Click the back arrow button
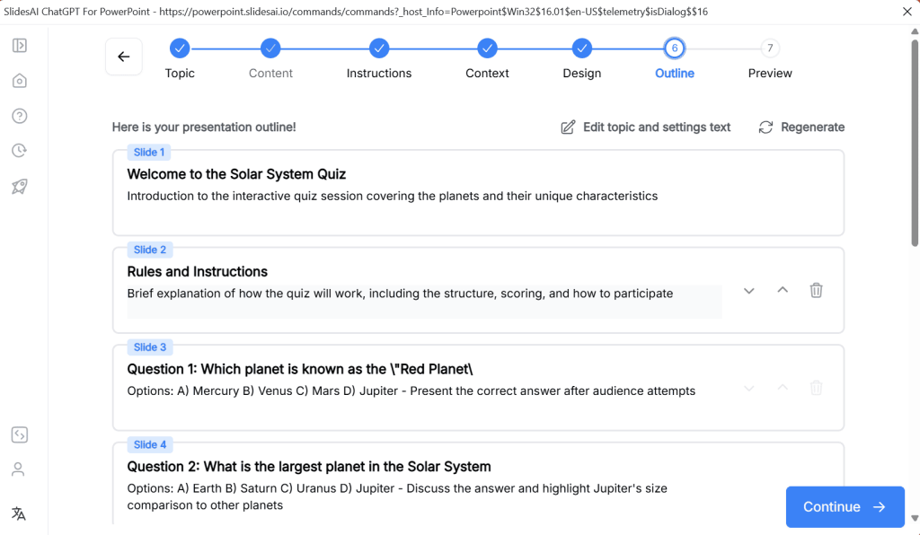 [x=124, y=57]
